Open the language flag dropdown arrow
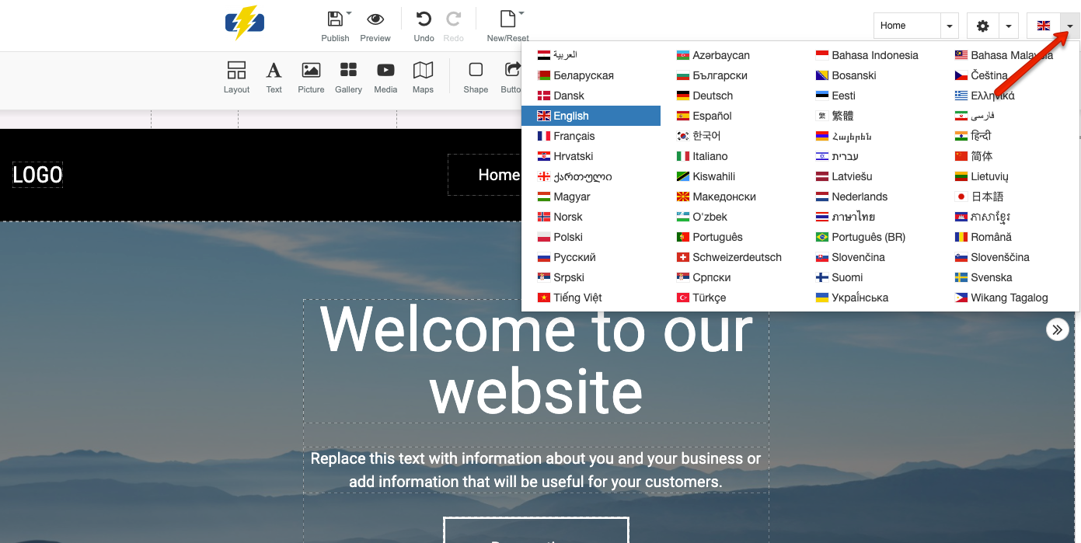 pos(1069,25)
